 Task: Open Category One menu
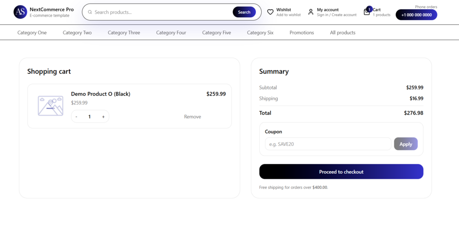coord(32,32)
